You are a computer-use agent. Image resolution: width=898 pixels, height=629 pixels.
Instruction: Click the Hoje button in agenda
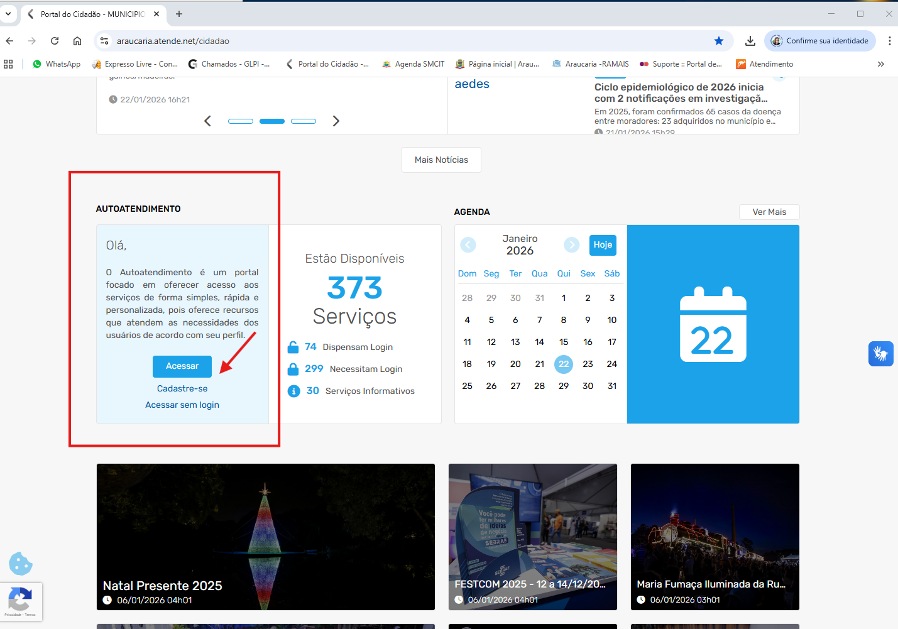click(x=603, y=245)
